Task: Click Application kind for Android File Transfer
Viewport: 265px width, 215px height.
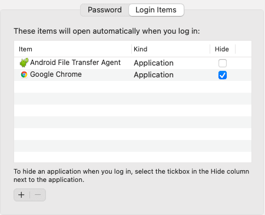Action: point(154,63)
